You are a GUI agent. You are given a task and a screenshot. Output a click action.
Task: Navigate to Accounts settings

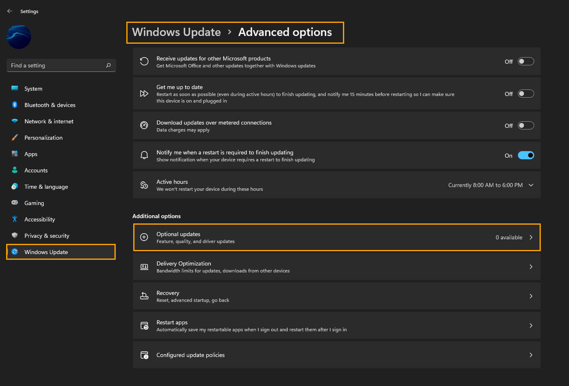[61, 170]
